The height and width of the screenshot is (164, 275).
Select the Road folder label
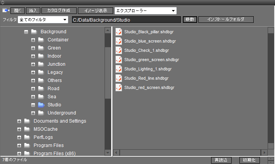(53, 89)
